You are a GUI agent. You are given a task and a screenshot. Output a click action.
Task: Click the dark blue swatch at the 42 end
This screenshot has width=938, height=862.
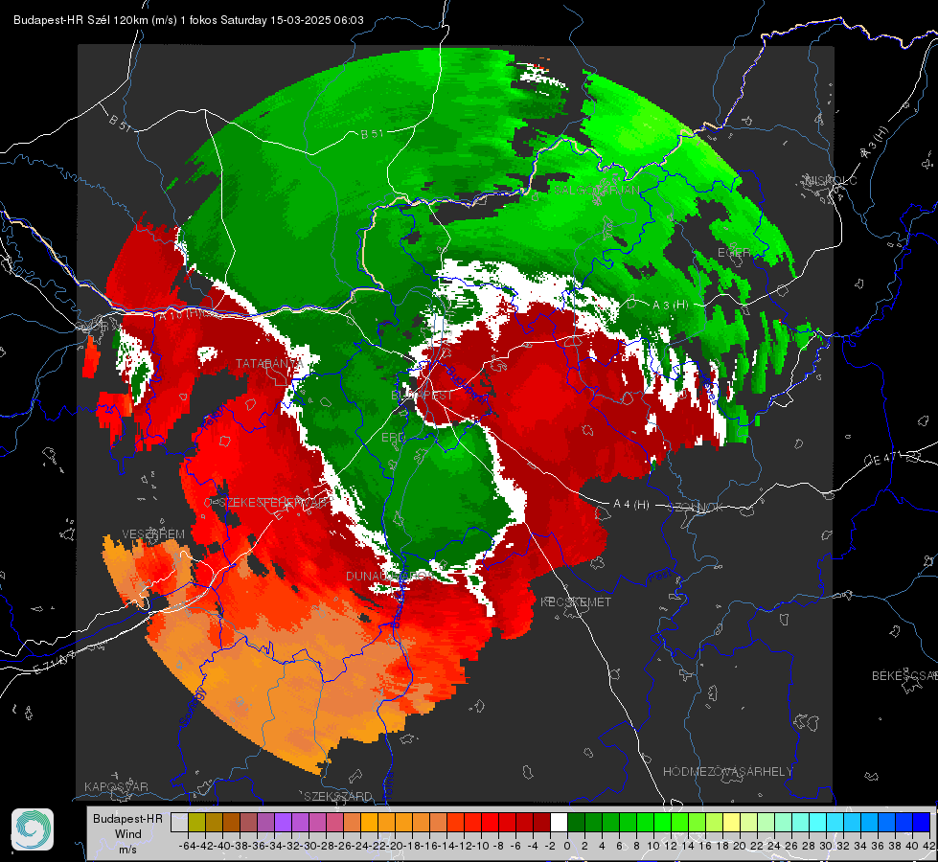pos(922,823)
